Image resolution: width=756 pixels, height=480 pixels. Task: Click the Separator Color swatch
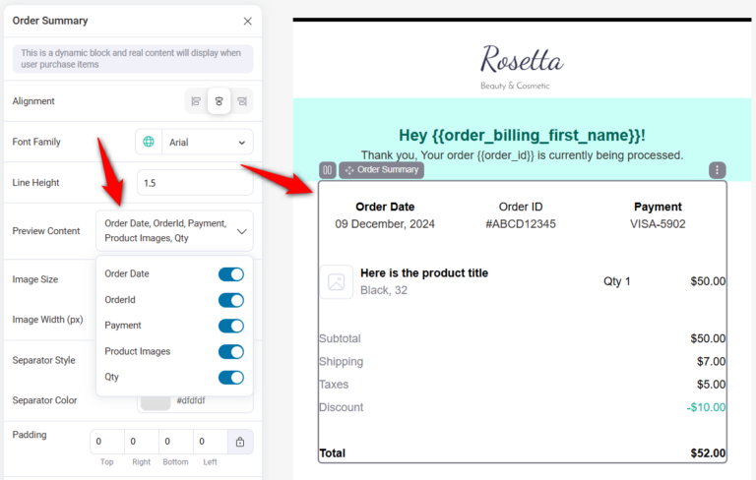click(155, 400)
